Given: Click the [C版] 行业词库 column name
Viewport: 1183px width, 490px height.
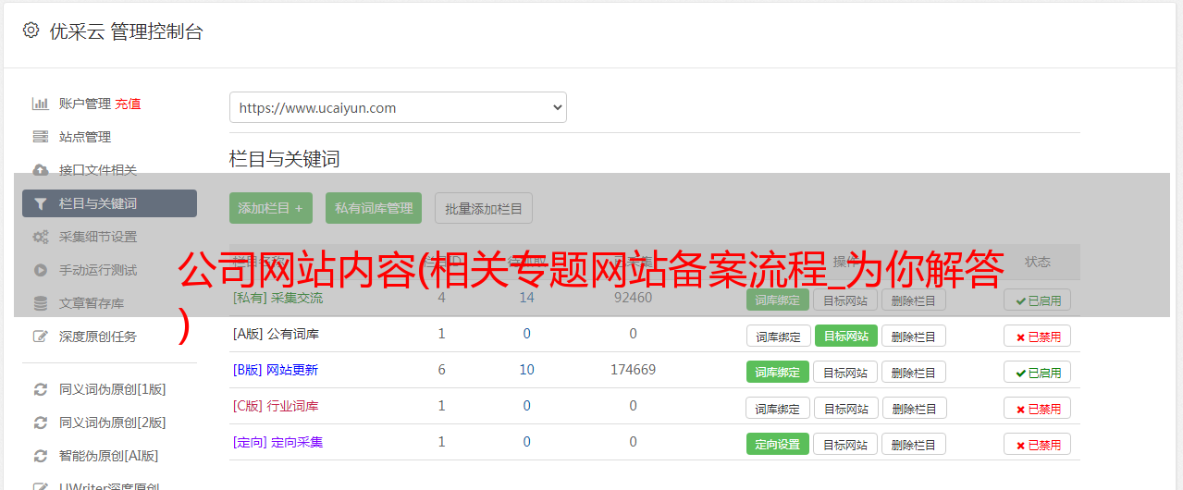Looking at the screenshot, I should click(276, 406).
